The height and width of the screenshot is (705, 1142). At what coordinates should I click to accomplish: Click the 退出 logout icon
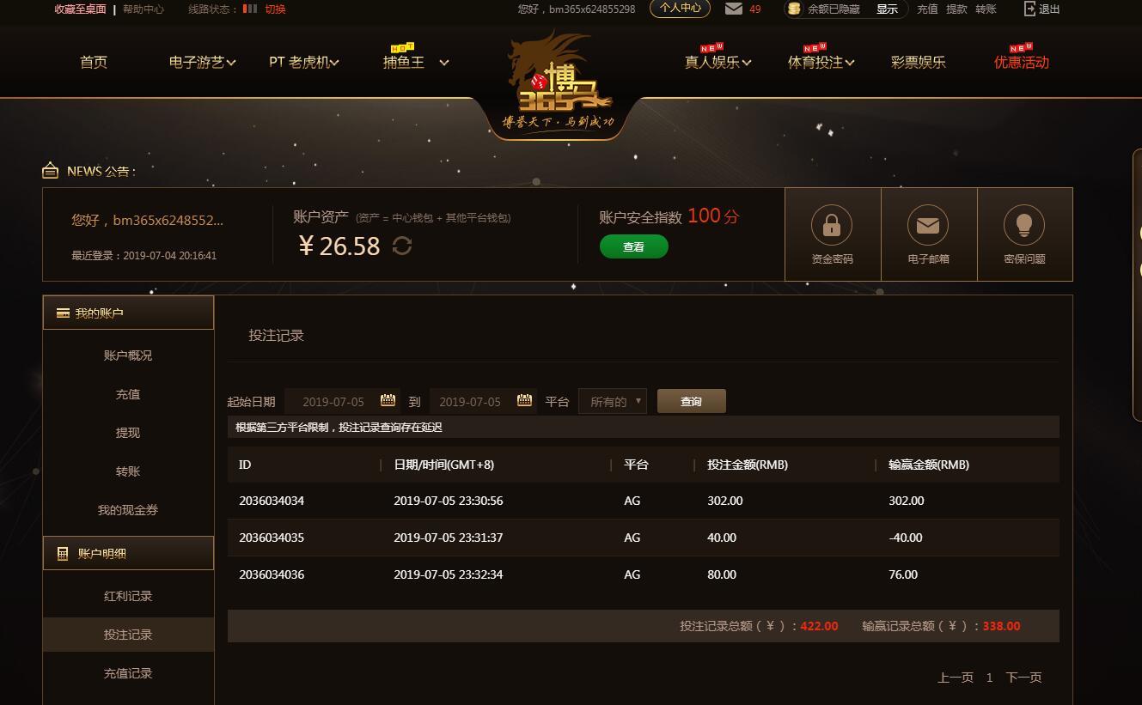pos(1029,9)
